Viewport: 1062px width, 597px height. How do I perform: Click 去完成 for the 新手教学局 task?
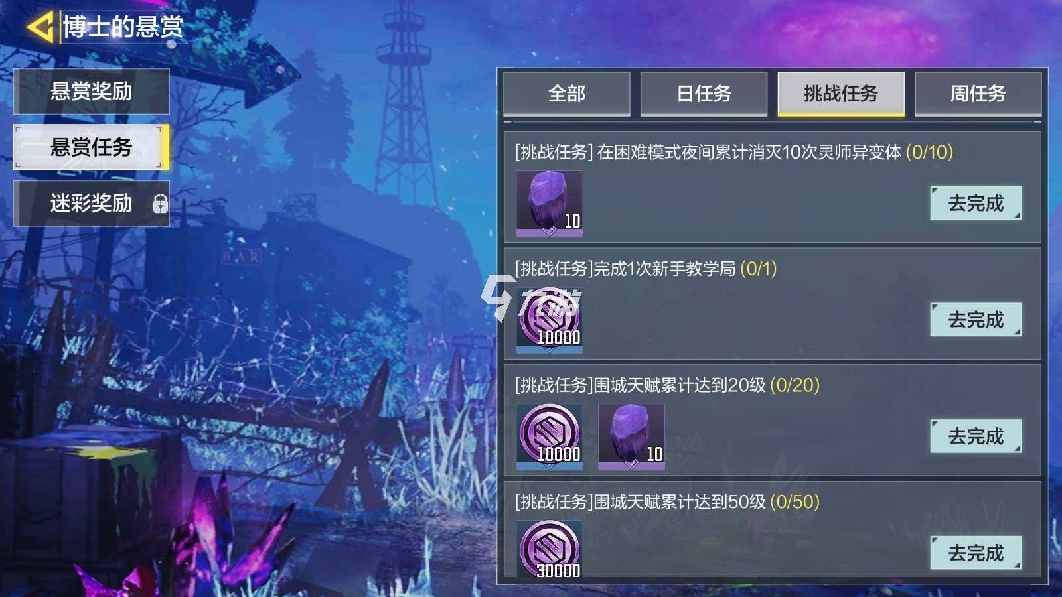976,320
